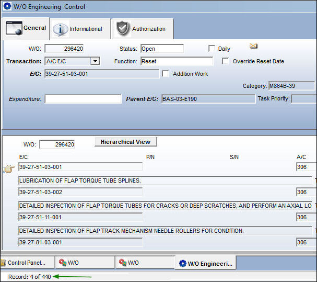Screen dimensions: 317x282
Task: Click the Authorization shield checkmark icon
Action: point(123,29)
